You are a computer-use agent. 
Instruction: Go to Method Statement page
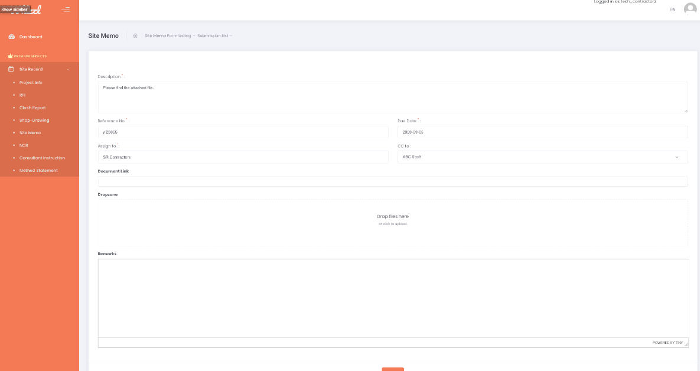coord(38,171)
